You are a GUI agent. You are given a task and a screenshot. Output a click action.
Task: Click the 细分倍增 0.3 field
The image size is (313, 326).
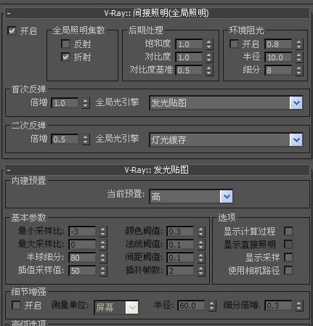point(278,306)
